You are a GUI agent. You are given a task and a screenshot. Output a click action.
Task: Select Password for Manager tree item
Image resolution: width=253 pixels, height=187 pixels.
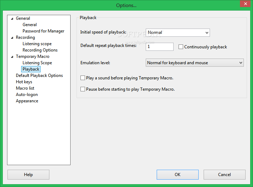(43, 31)
